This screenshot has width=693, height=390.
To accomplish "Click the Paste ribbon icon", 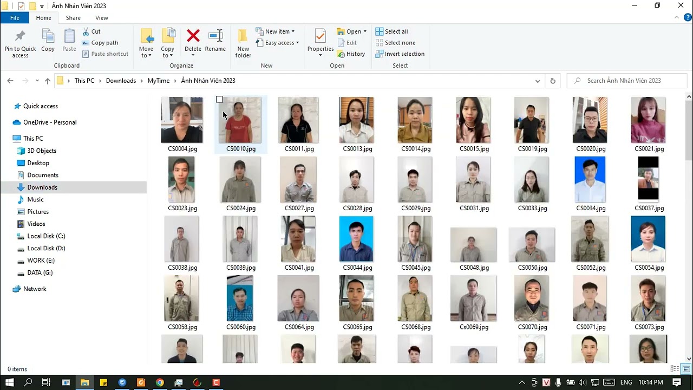I will [x=69, y=36].
